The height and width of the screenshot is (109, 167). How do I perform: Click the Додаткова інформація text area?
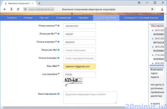tap(90, 98)
